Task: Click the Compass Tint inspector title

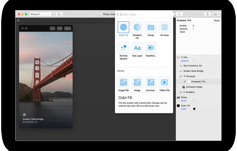Action: 184,20
